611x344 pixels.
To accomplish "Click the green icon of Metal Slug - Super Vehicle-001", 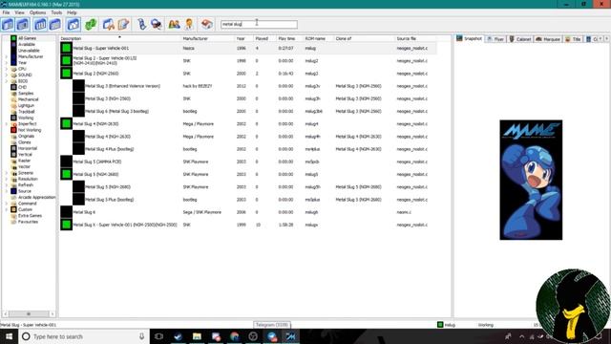I will click(x=66, y=48).
